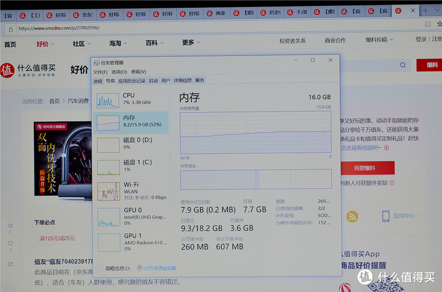Collapse Task Manager via 简略信息(D)
Viewport: 442px width, 292px height.
pos(114,269)
